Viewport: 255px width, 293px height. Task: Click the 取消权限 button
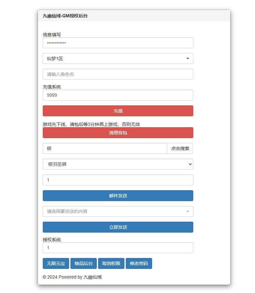(111, 263)
